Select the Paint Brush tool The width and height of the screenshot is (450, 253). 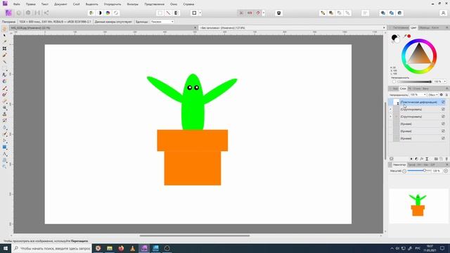4,89
